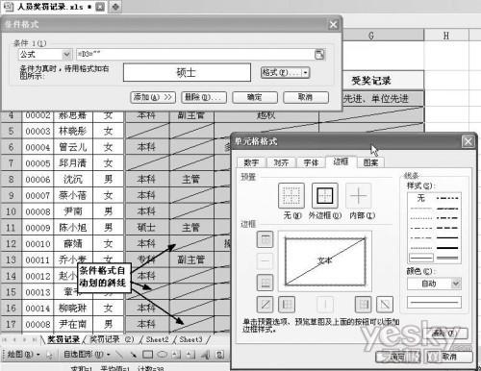The image size is (481, 371).
Task: Click into the condition formula field
Action: pyautogui.click(x=195, y=54)
